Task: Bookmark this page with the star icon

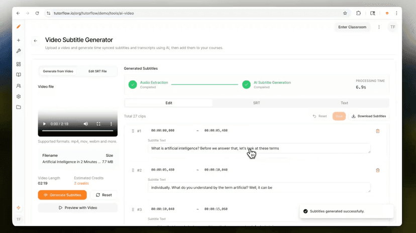Action: 345,13
